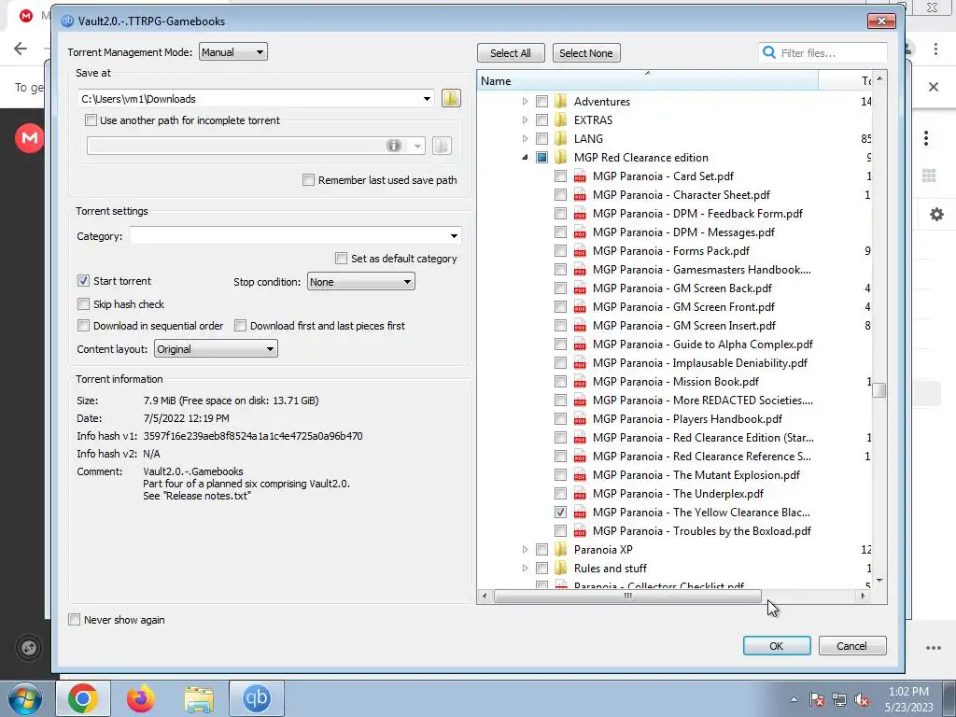Screen dimensions: 956x717
Task: Click PDF icon of Troubles by the Boxload.pdf
Action: click(x=579, y=531)
